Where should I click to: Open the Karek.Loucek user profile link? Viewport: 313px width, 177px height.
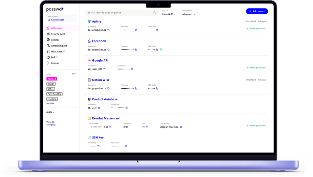pyautogui.click(x=58, y=20)
